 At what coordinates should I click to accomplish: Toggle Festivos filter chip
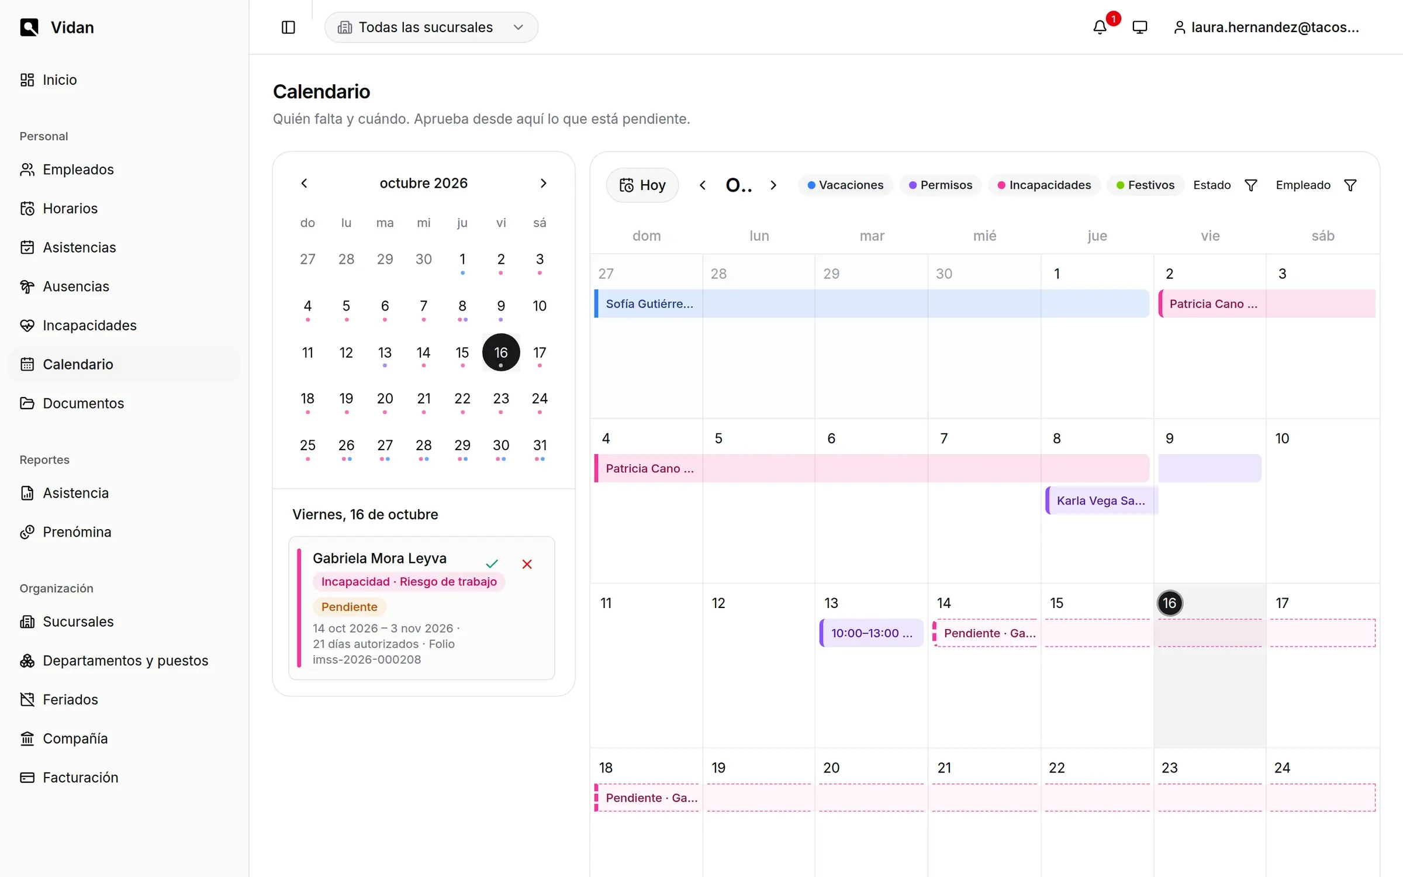click(1145, 185)
